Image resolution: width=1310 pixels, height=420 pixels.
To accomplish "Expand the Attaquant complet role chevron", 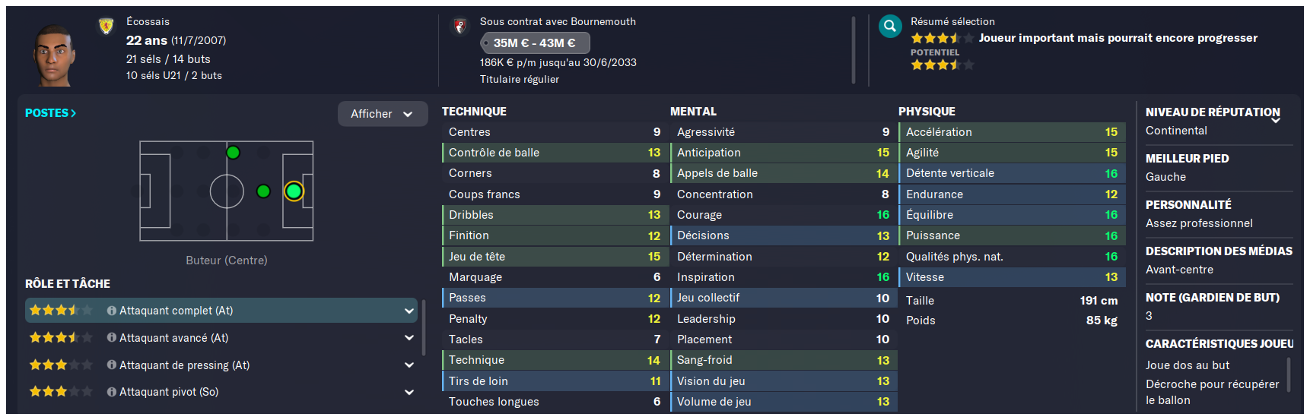I will pyautogui.click(x=409, y=311).
